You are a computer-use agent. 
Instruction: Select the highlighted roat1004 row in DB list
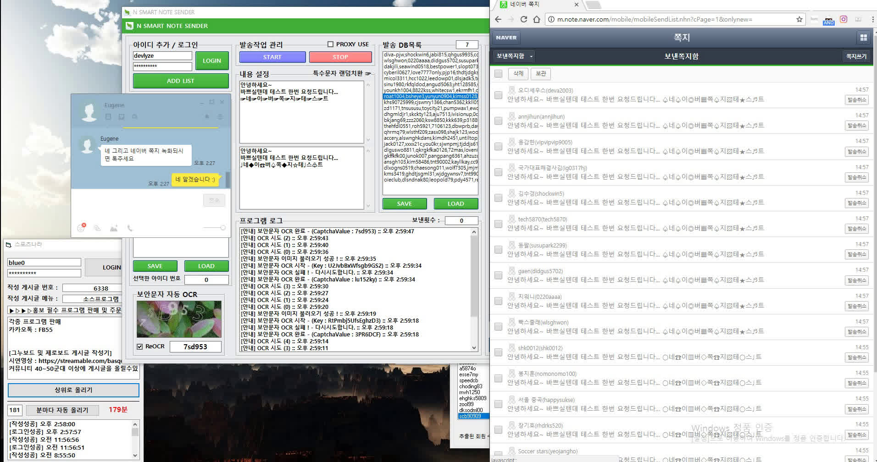tap(430, 96)
